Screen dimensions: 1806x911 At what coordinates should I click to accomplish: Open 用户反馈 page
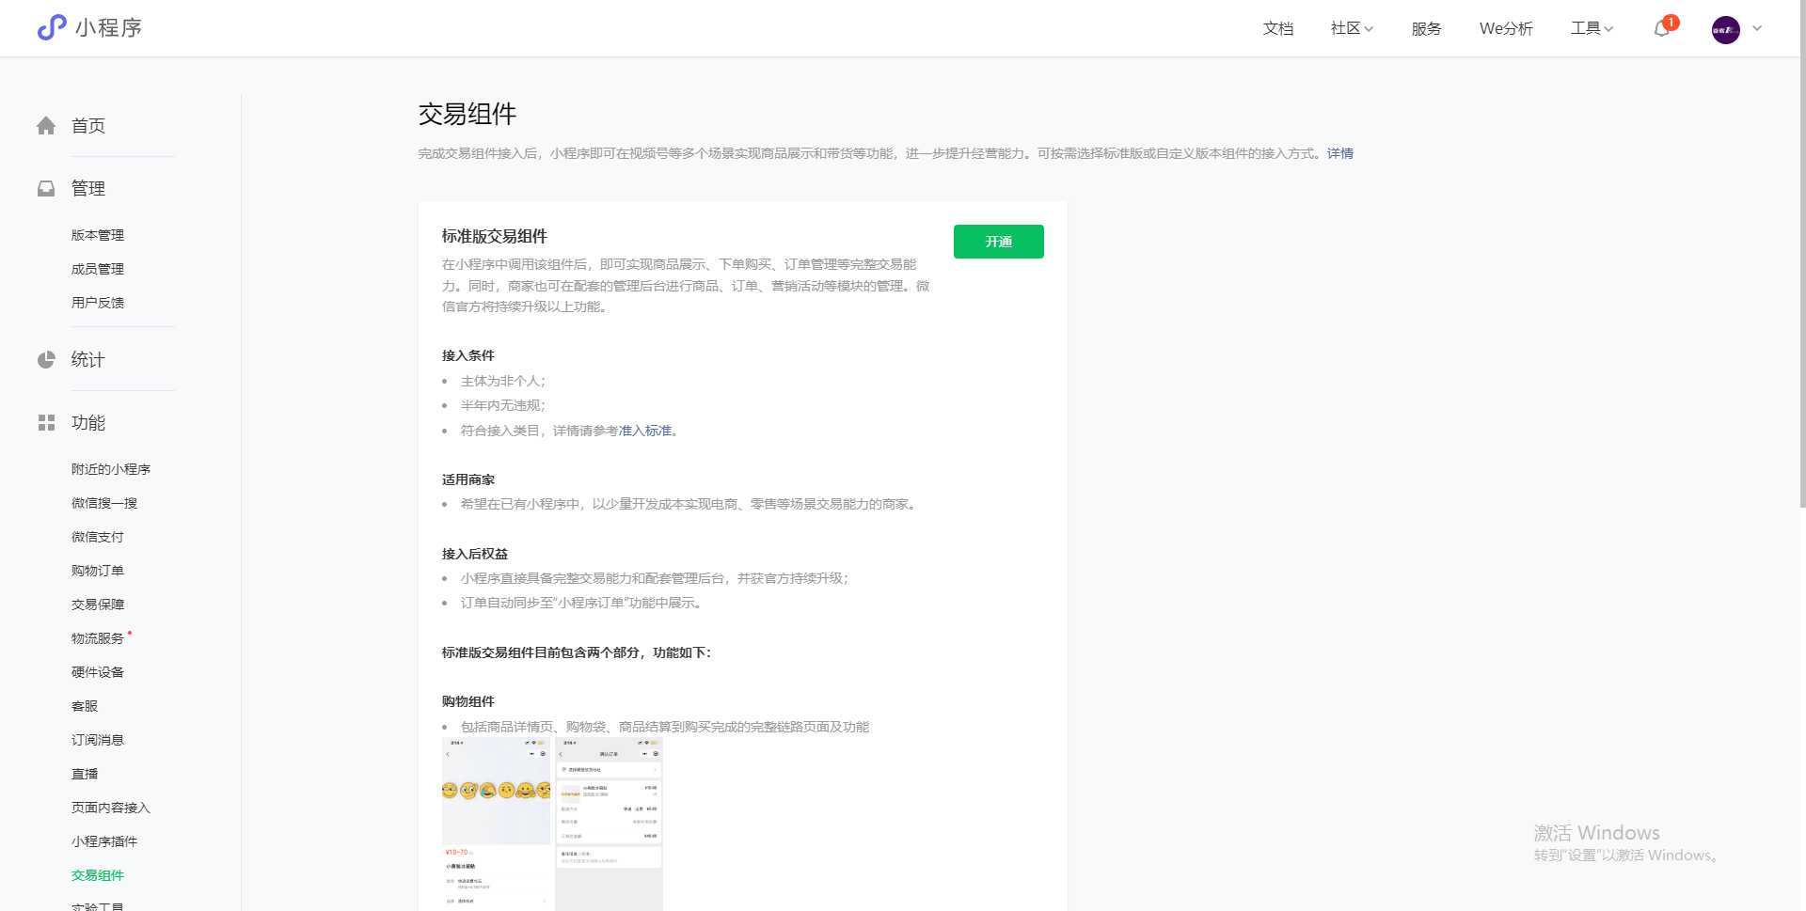tap(98, 303)
